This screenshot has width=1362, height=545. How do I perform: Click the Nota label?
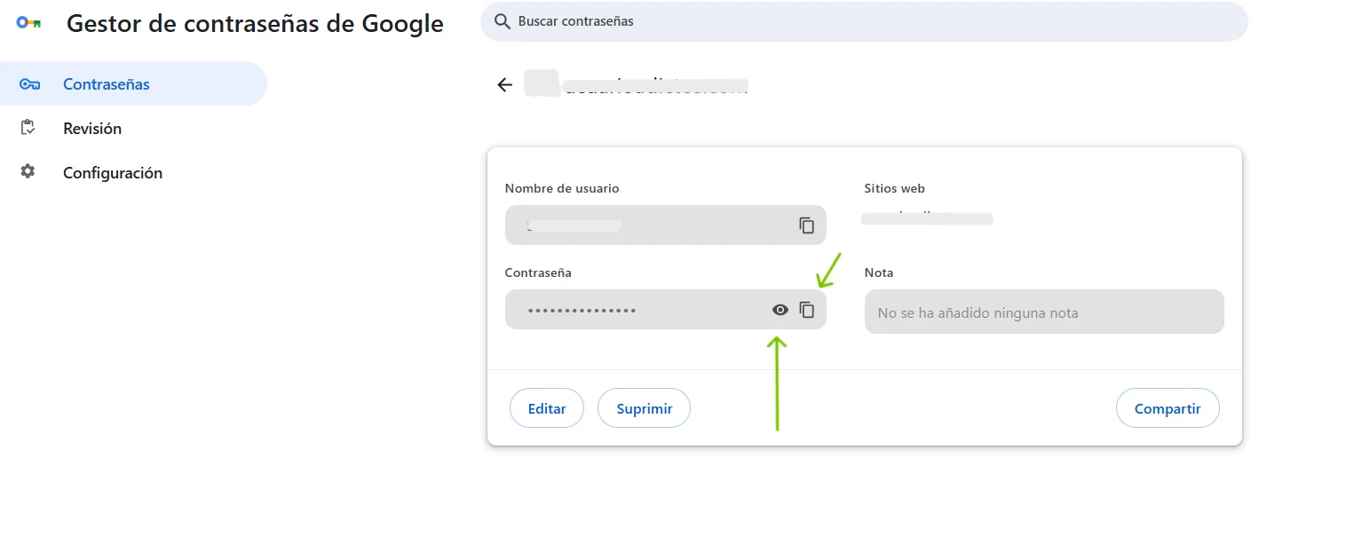(x=879, y=272)
